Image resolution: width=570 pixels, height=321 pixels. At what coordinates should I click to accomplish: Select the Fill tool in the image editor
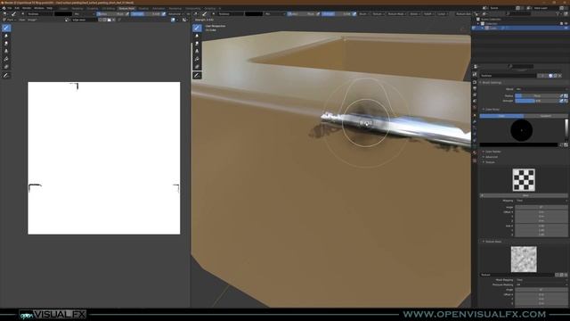(x=6, y=60)
